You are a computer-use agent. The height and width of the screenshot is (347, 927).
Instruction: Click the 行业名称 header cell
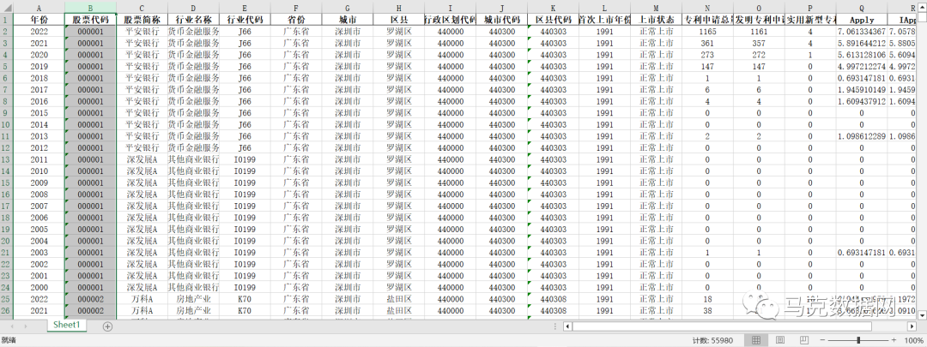tap(193, 19)
